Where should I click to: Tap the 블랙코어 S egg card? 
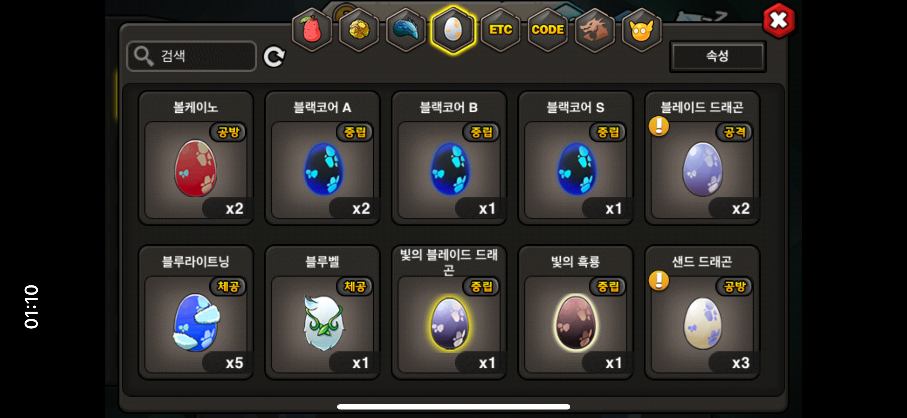[x=576, y=158]
